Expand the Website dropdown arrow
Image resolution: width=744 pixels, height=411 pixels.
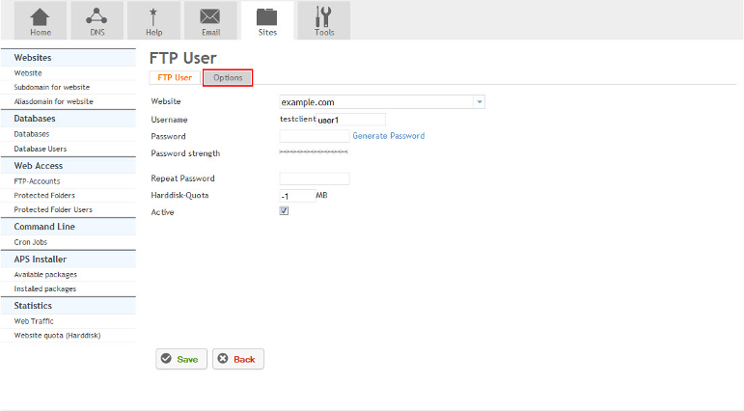480,102
